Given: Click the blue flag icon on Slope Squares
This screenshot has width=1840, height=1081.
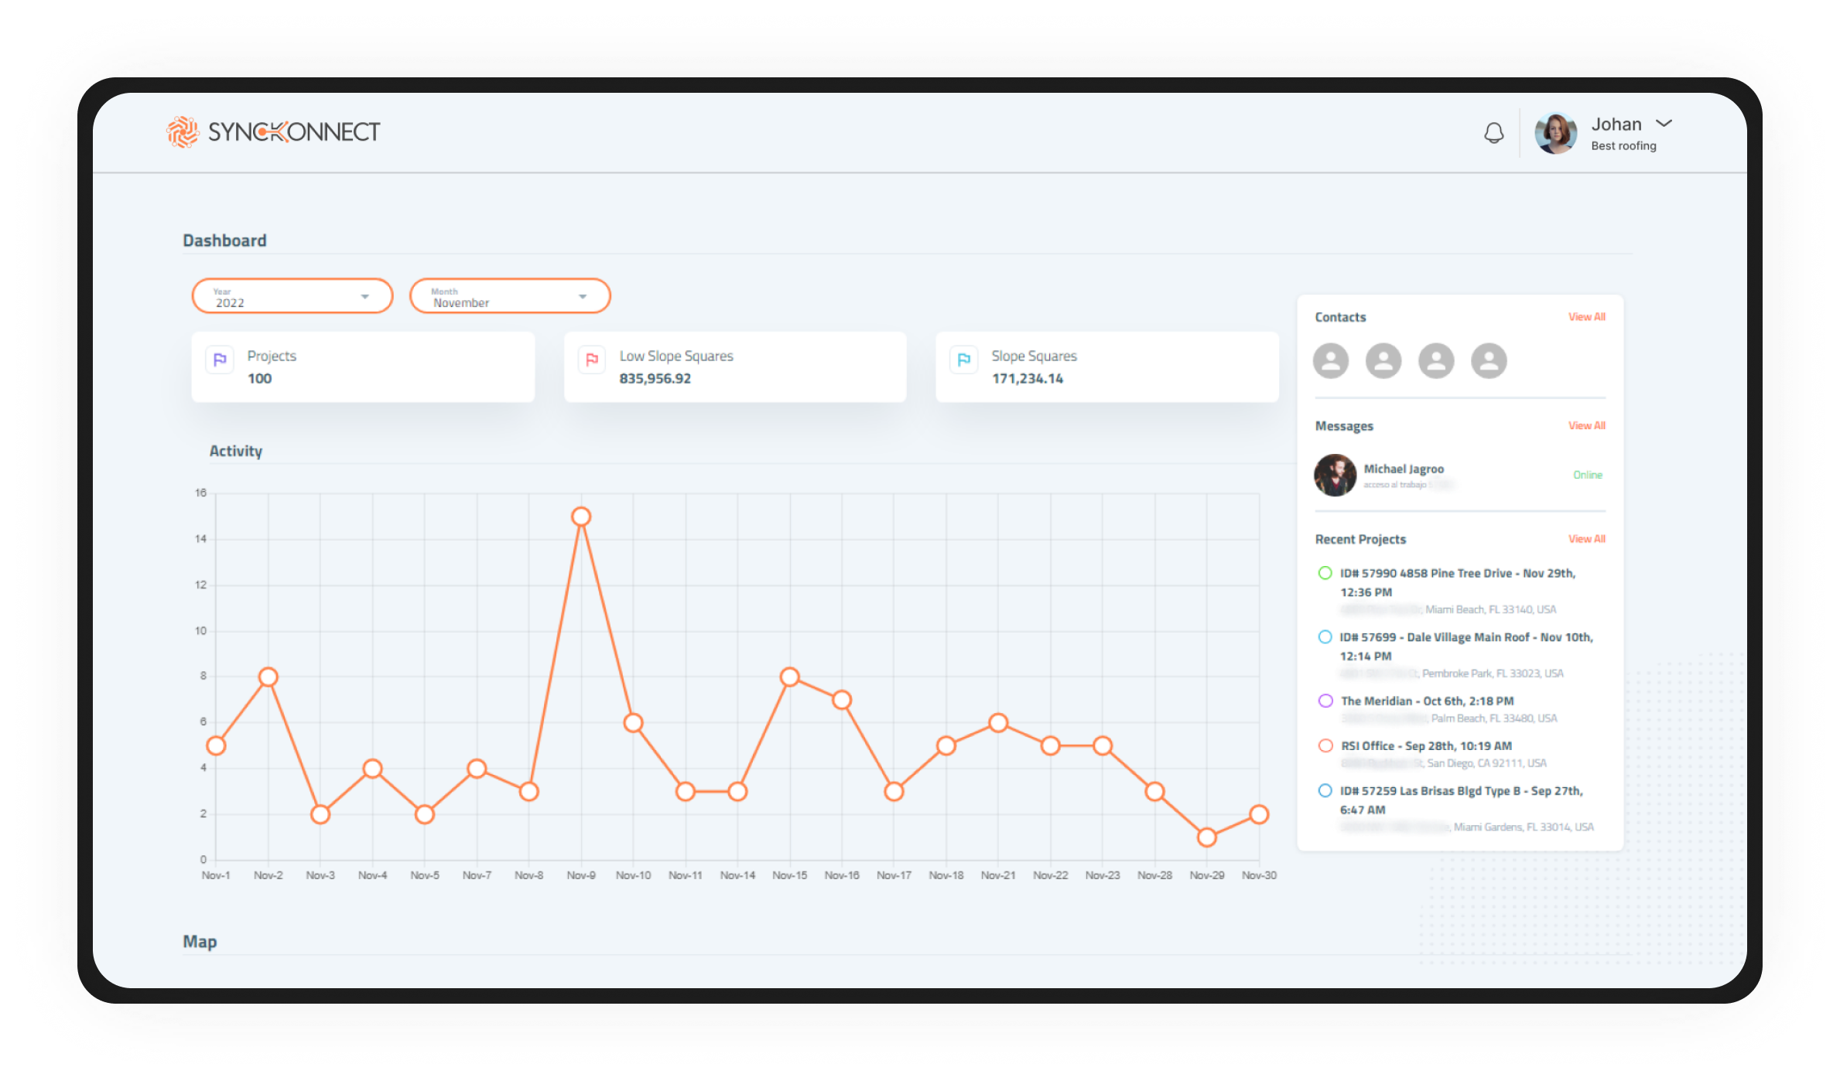Looking at the screenshot, I should click(x=964, y=360).
